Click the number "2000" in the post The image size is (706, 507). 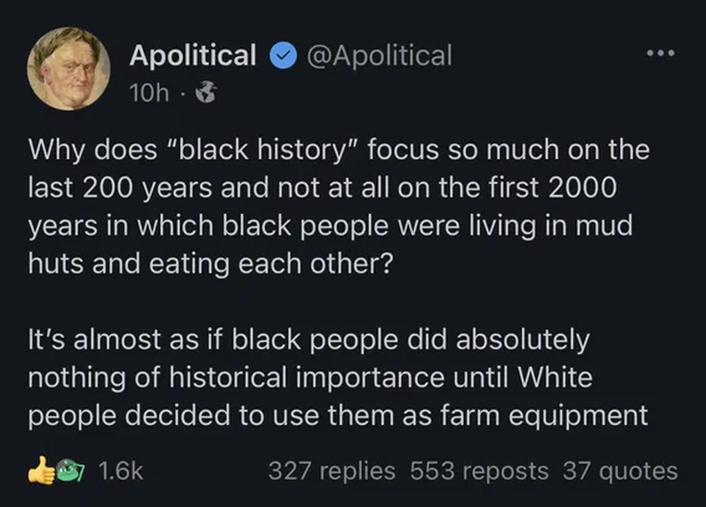pos(585,189)
